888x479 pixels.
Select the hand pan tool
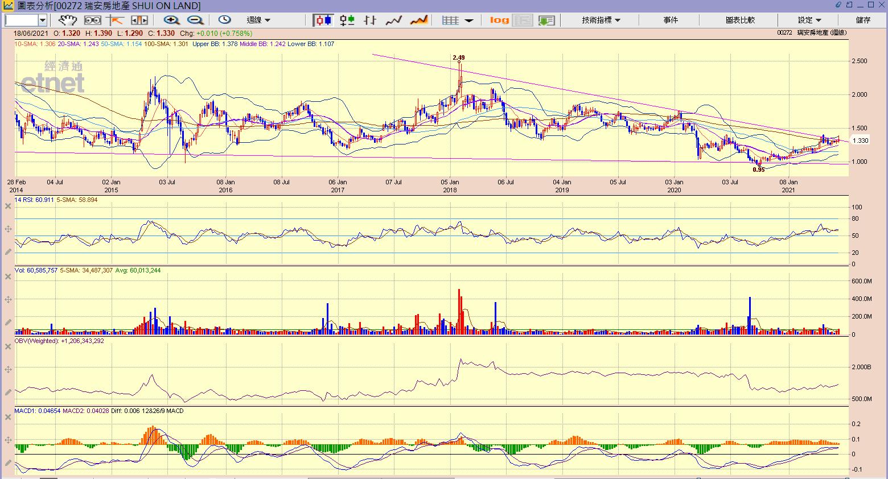click(68, 20)
